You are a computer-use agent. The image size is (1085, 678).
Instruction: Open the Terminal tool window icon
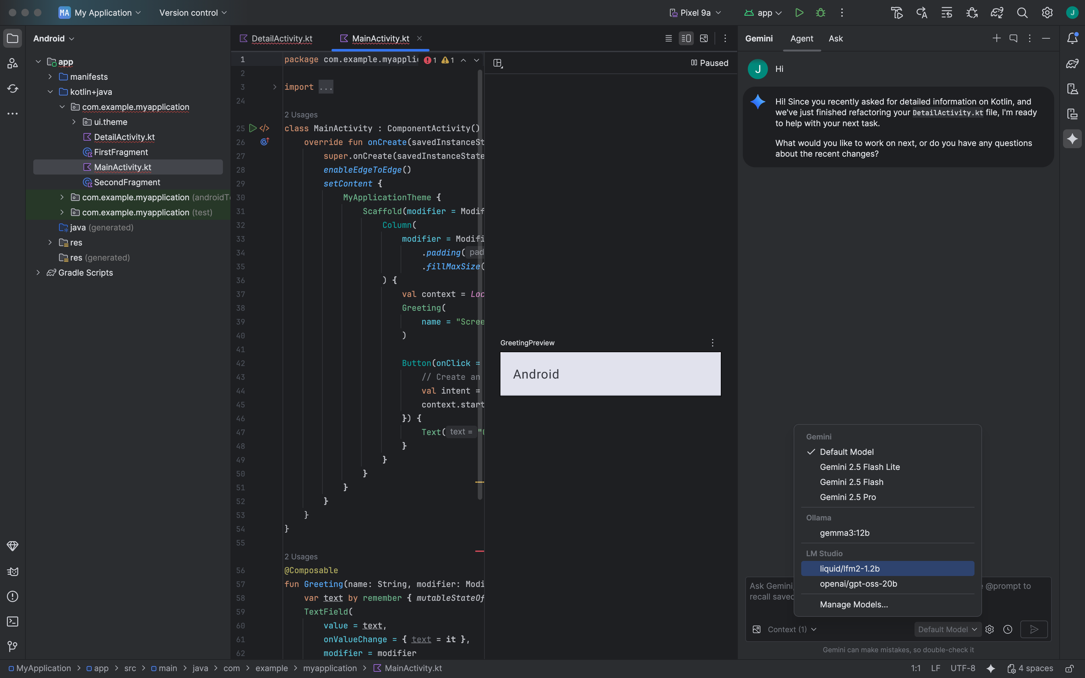point(12,622)
